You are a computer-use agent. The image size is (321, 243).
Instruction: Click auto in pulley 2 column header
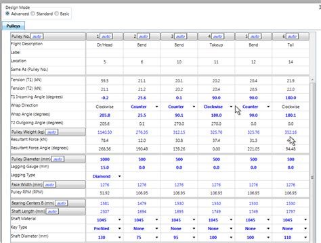point(144,36)
